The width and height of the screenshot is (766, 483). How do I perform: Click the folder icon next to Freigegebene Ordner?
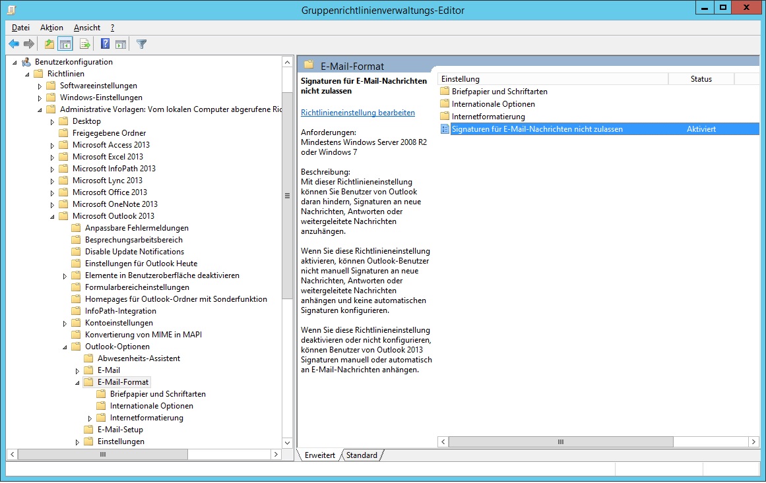click(63, 132)
